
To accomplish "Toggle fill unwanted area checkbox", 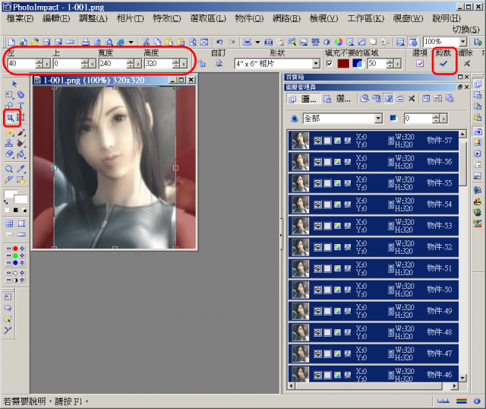I will point(330,64).
